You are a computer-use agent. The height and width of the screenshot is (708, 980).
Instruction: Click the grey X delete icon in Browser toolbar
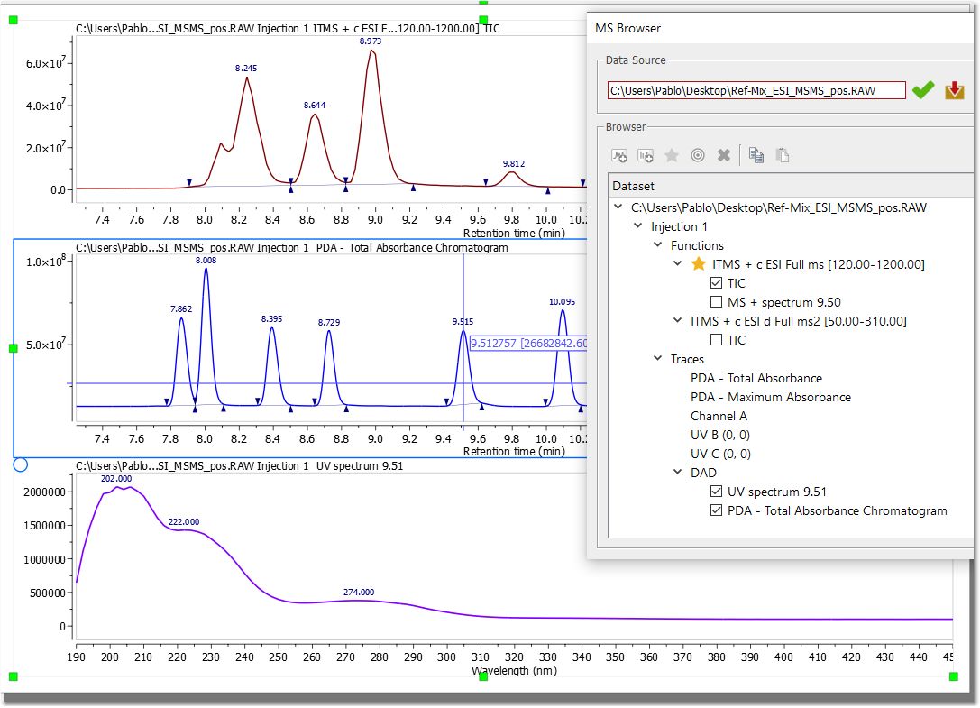[x=724, y=155]
